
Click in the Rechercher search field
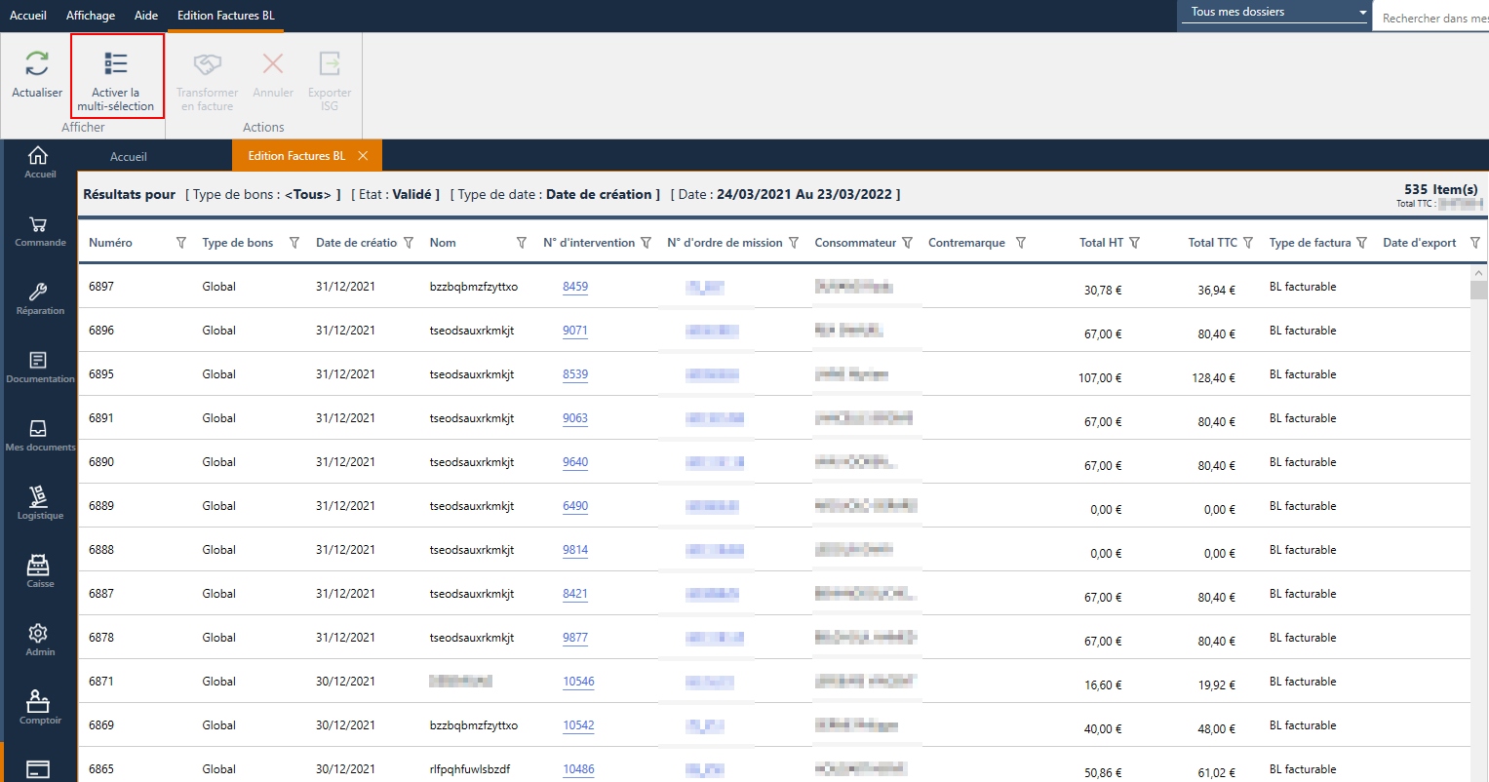click(x=1431, y=18)
